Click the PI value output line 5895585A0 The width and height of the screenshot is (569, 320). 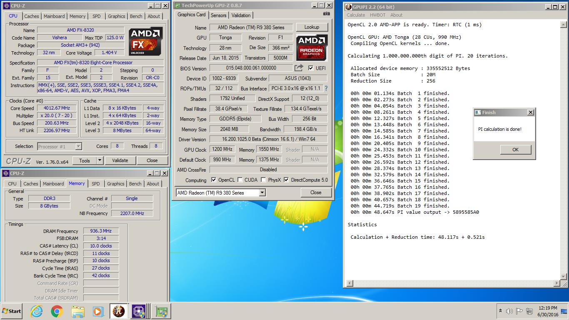coord(414,212)
